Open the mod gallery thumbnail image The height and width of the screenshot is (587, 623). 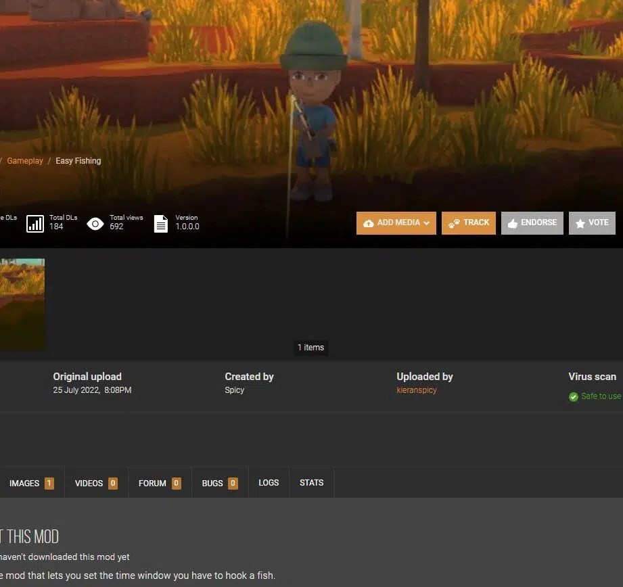(x=22, y=304)
